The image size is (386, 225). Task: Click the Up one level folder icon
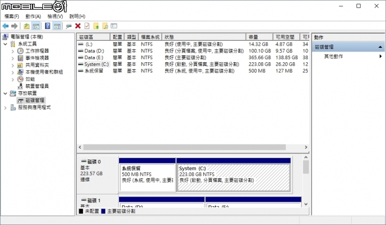[x=26, y=26]
